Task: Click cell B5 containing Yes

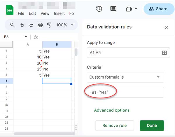Action: 57,75
